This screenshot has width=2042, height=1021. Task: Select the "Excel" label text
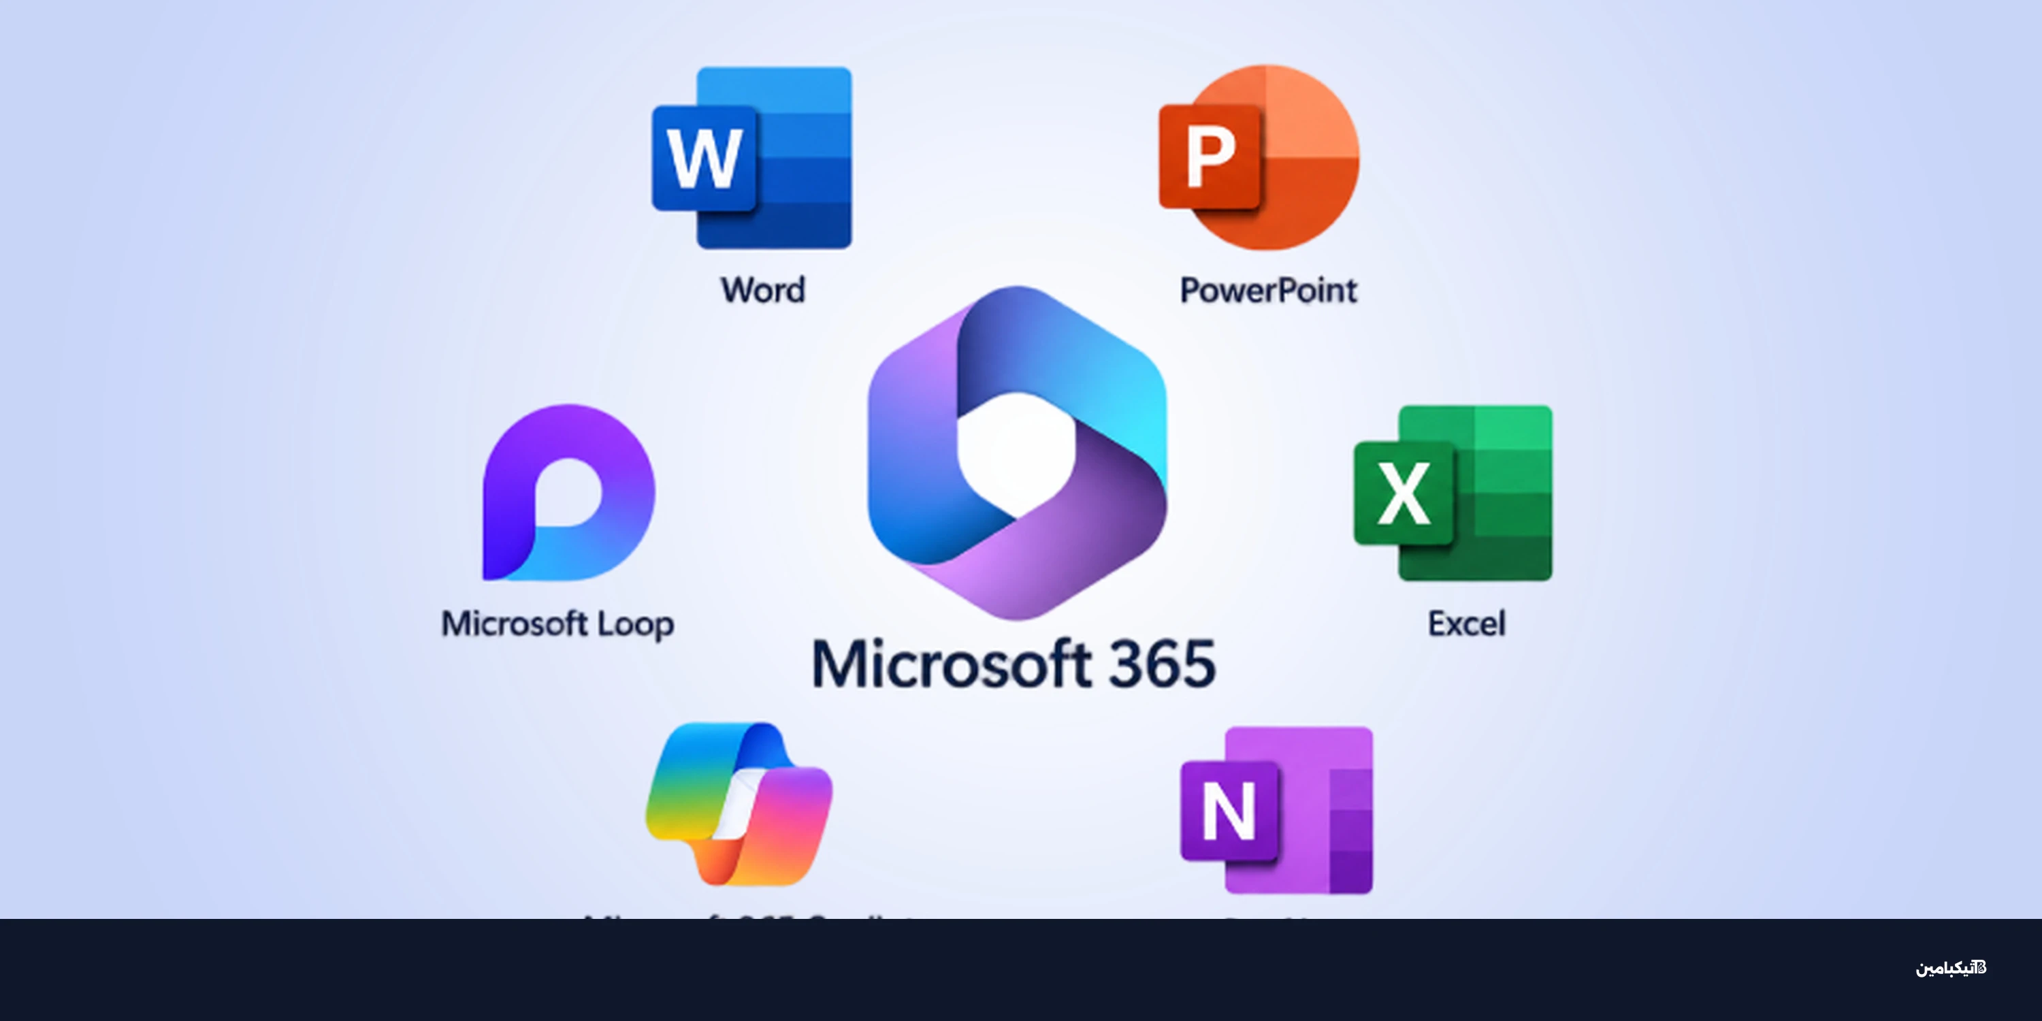click(x=1467, y=624)
